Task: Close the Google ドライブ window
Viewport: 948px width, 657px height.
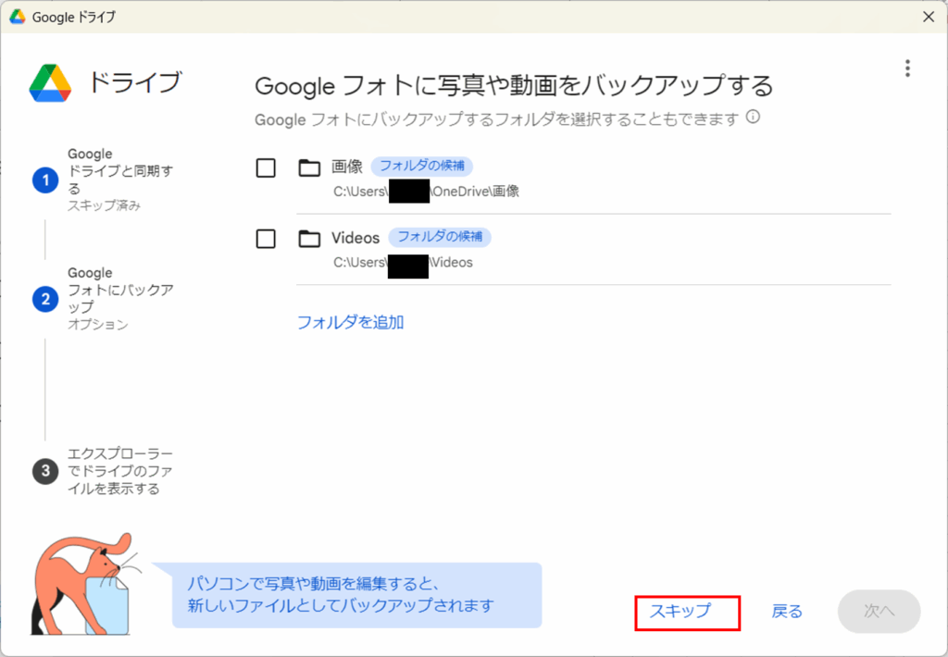Action: point(929,17)
